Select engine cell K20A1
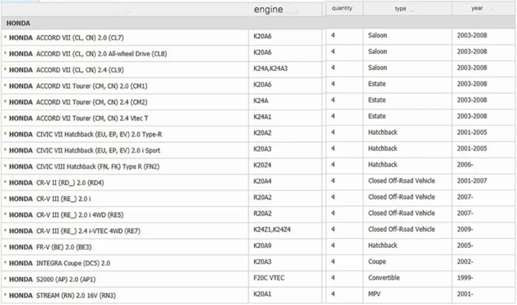The width and height of the screenshot is (517, 305). (262, 295)
